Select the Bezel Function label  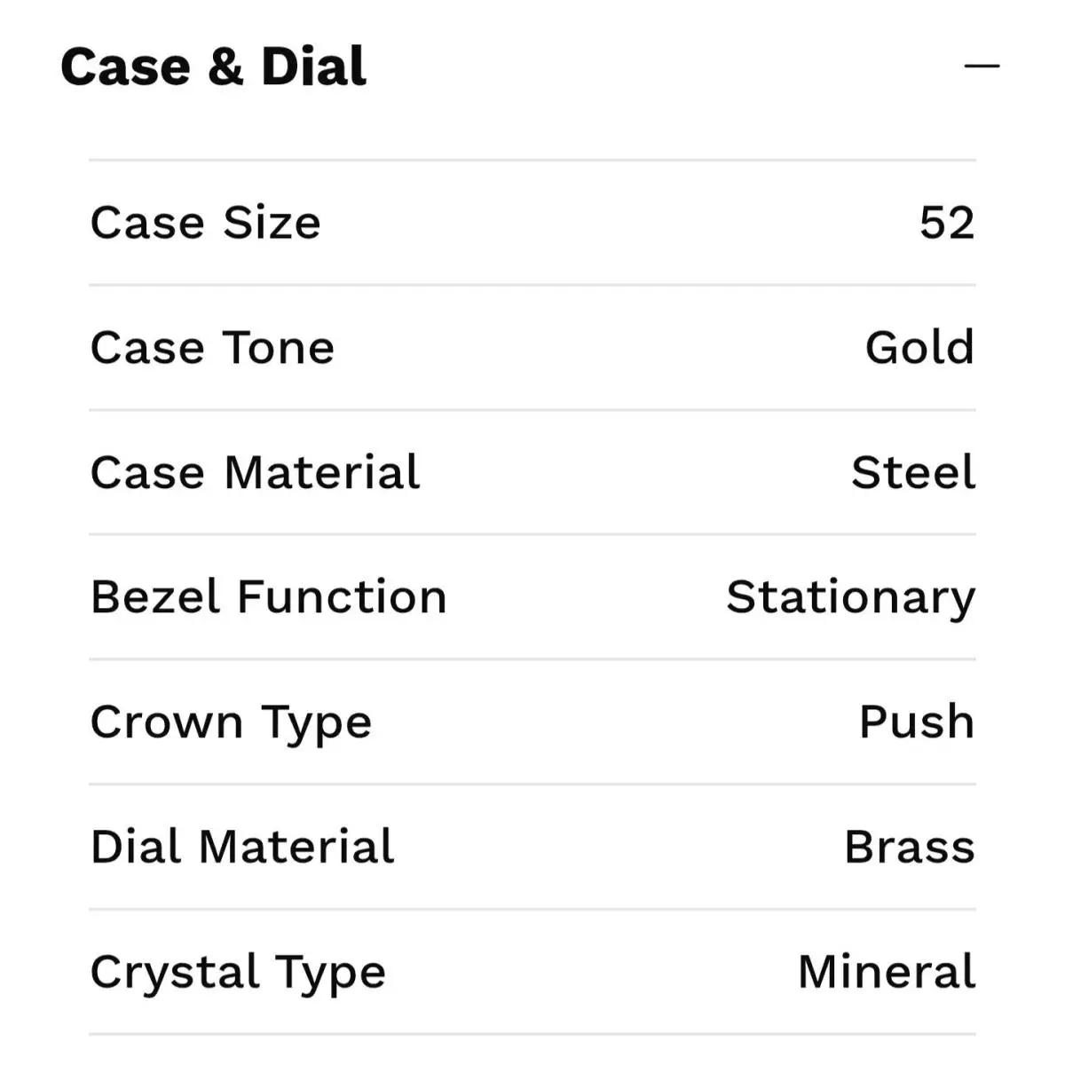click(268, 596)
